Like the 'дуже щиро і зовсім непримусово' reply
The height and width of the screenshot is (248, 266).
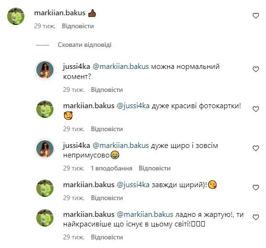click(255, 148)
